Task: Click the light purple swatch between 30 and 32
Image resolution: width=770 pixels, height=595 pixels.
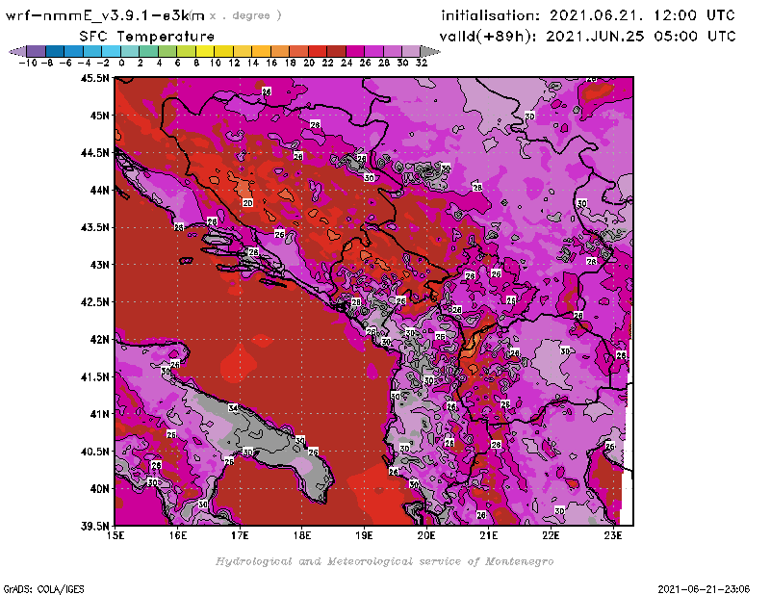Action: click(x=411, y=51)
